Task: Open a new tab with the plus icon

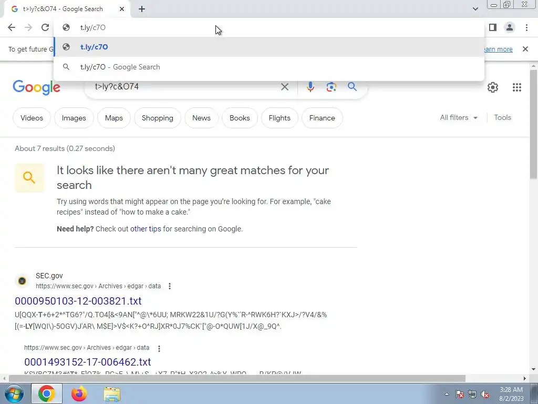Action: point(142,9)
